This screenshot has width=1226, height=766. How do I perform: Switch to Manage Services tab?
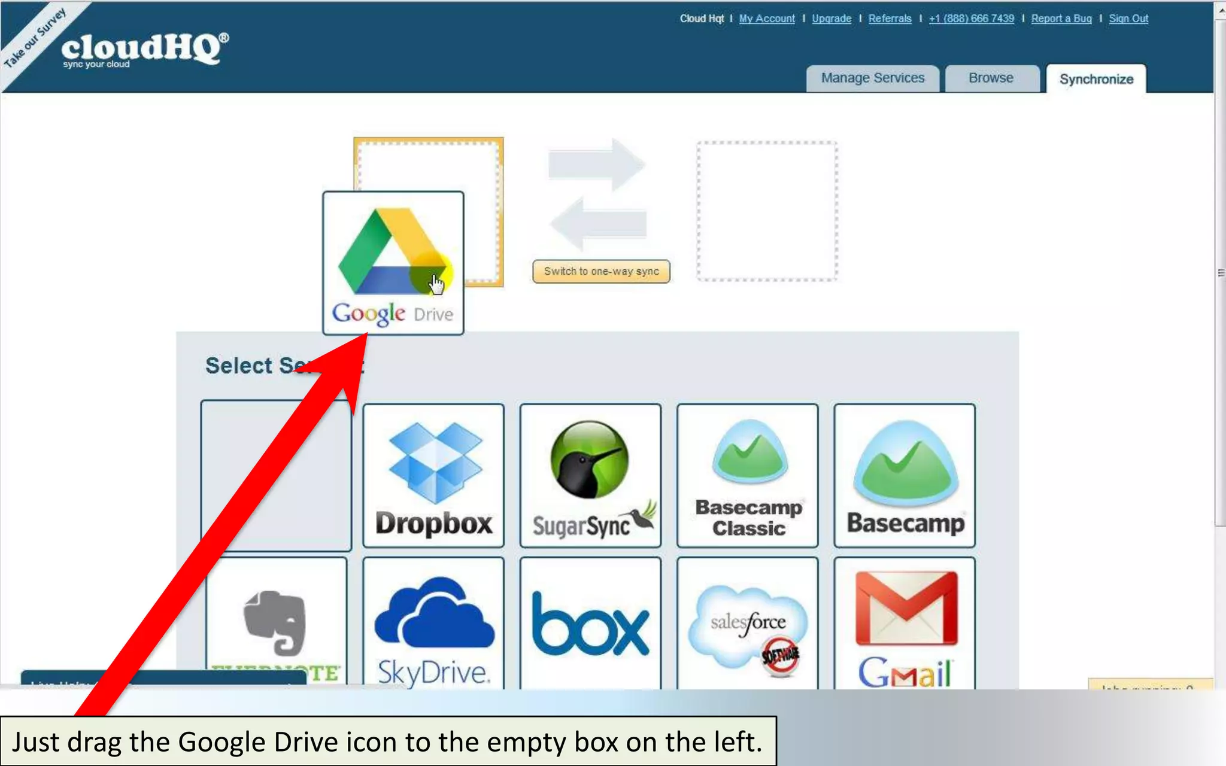tap(873, 78)
